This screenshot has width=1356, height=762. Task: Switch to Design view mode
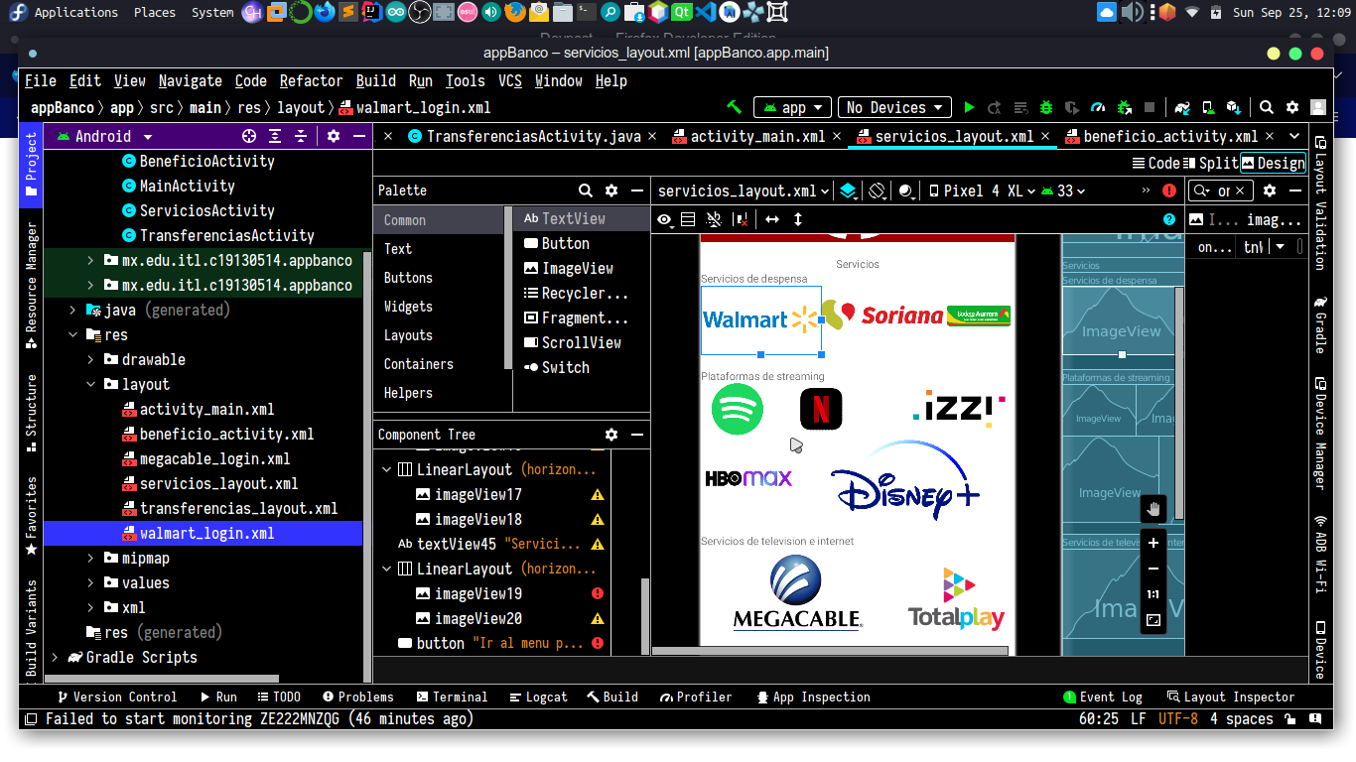tap(1274, 164)
